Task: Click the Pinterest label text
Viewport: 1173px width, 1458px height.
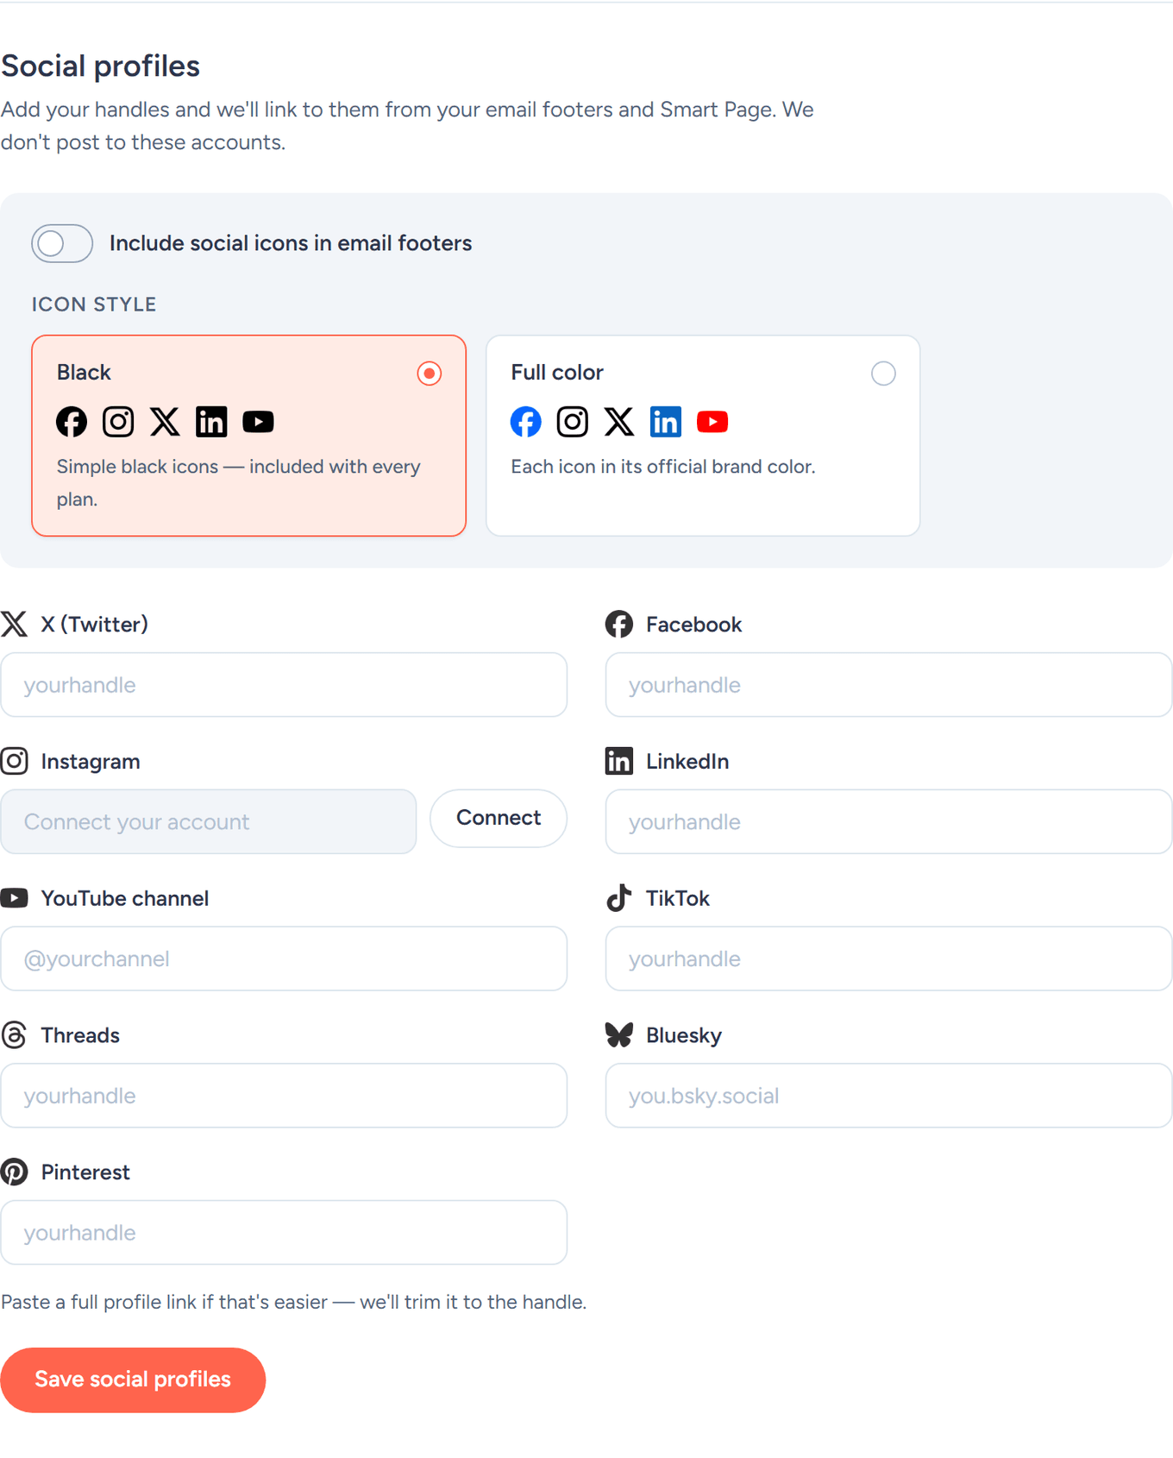Action: point(85,1172)
